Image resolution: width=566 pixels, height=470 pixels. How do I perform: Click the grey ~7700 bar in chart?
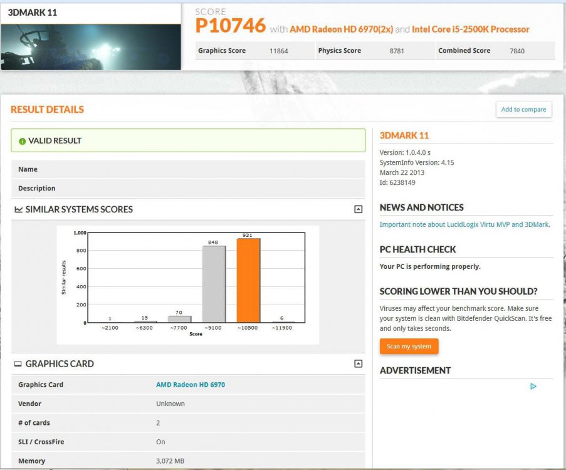coord(179,319)
